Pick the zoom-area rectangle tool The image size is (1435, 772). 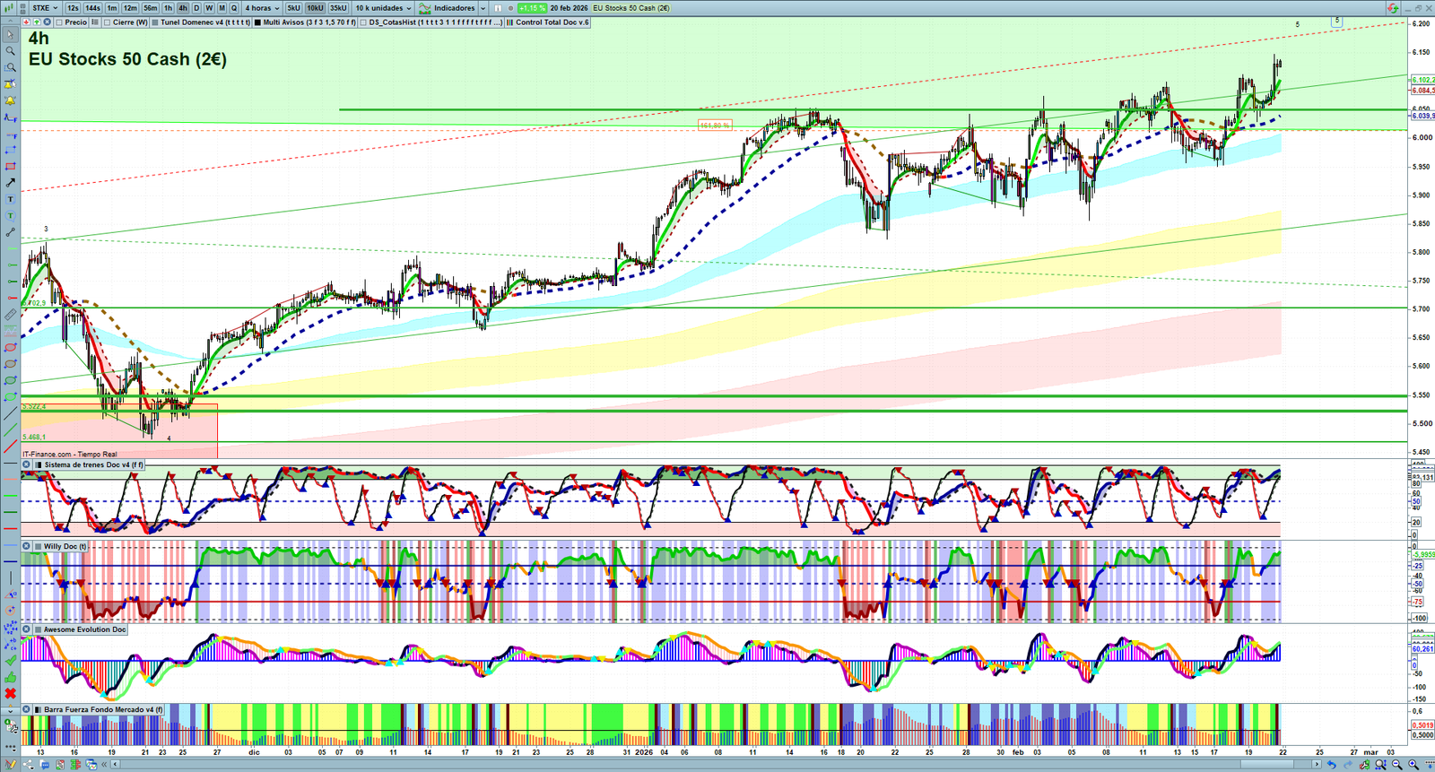point(10,67)
